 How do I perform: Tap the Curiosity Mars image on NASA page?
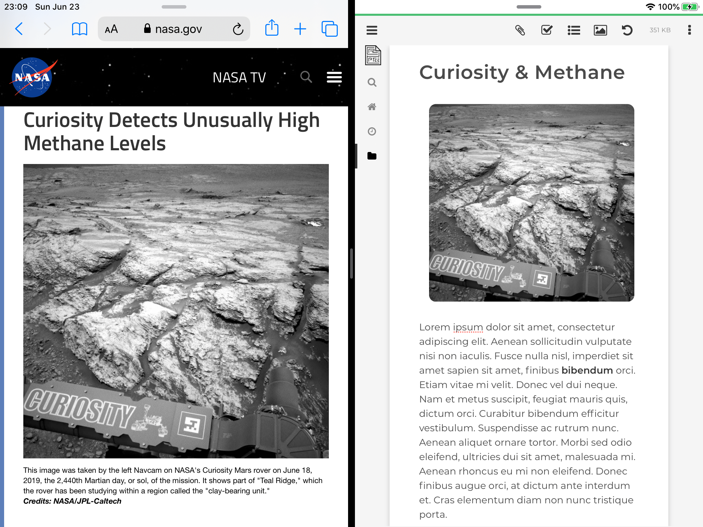176,311
